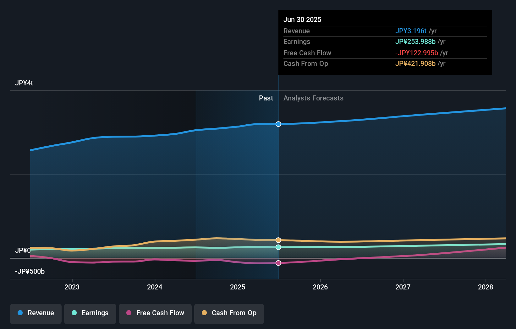Open the Analysts Forecasts section

click(313, 98)
